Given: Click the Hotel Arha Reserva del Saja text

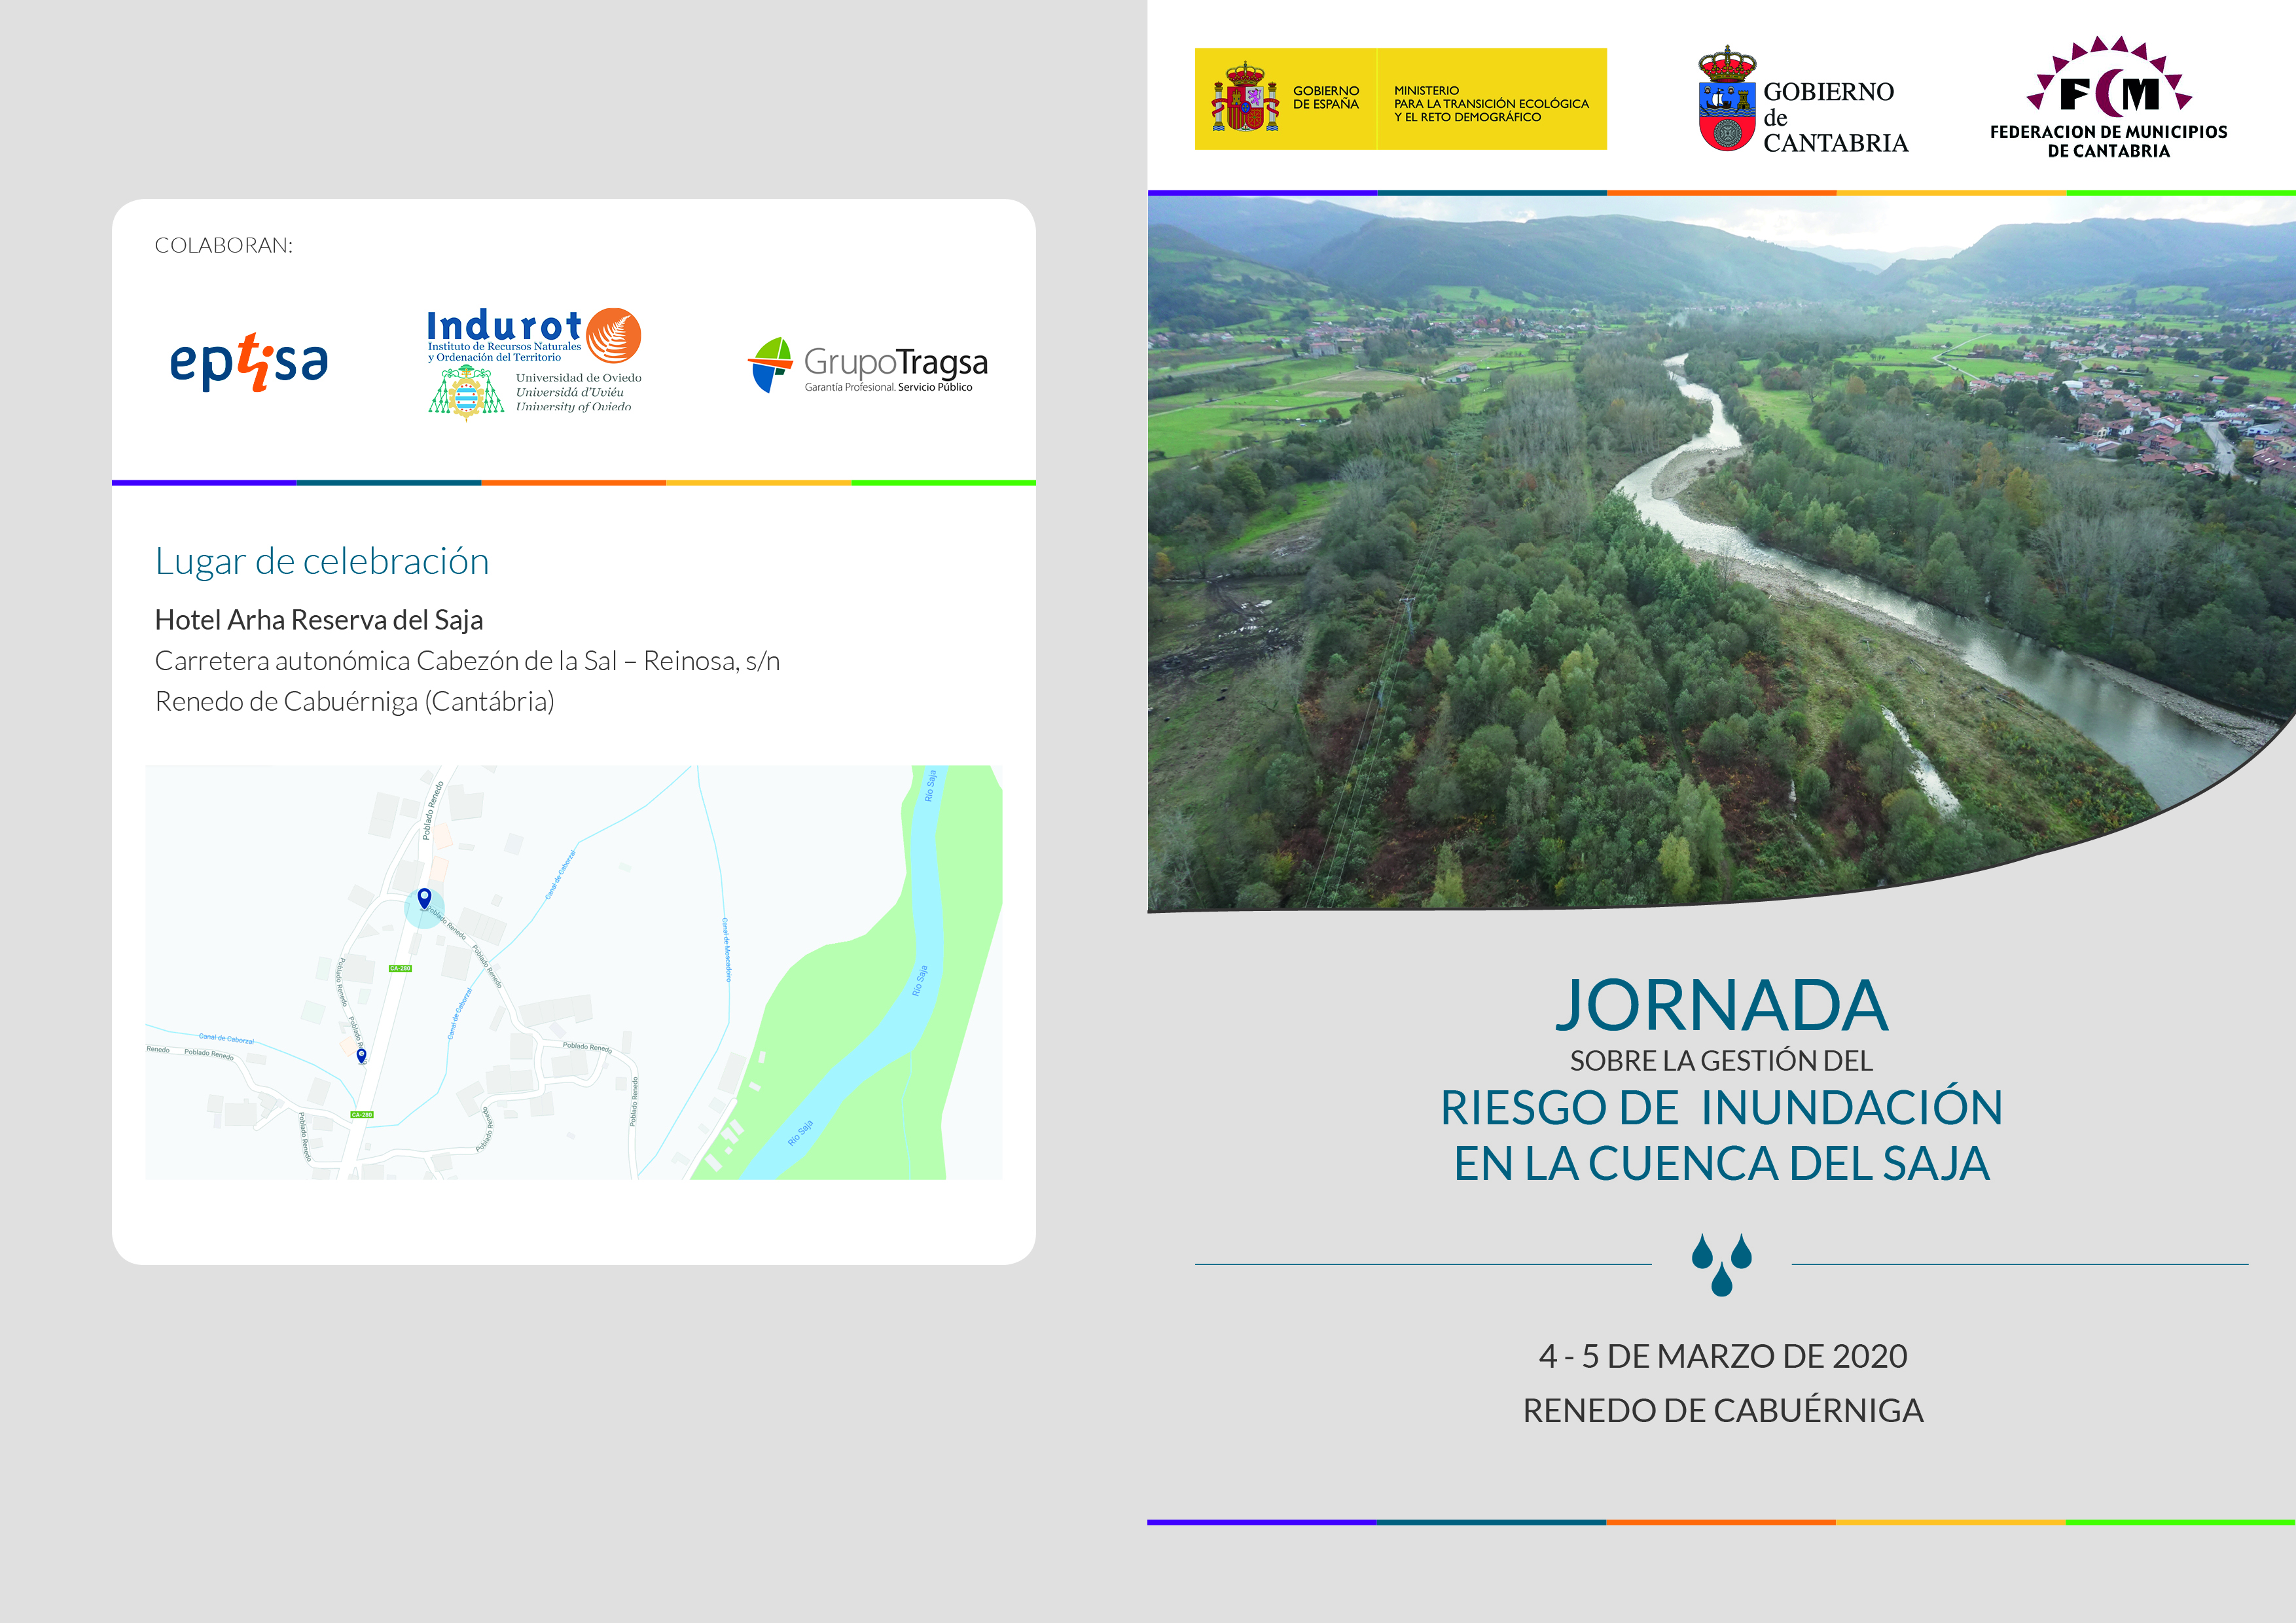Looking at the screenshot, I should 319,620.
